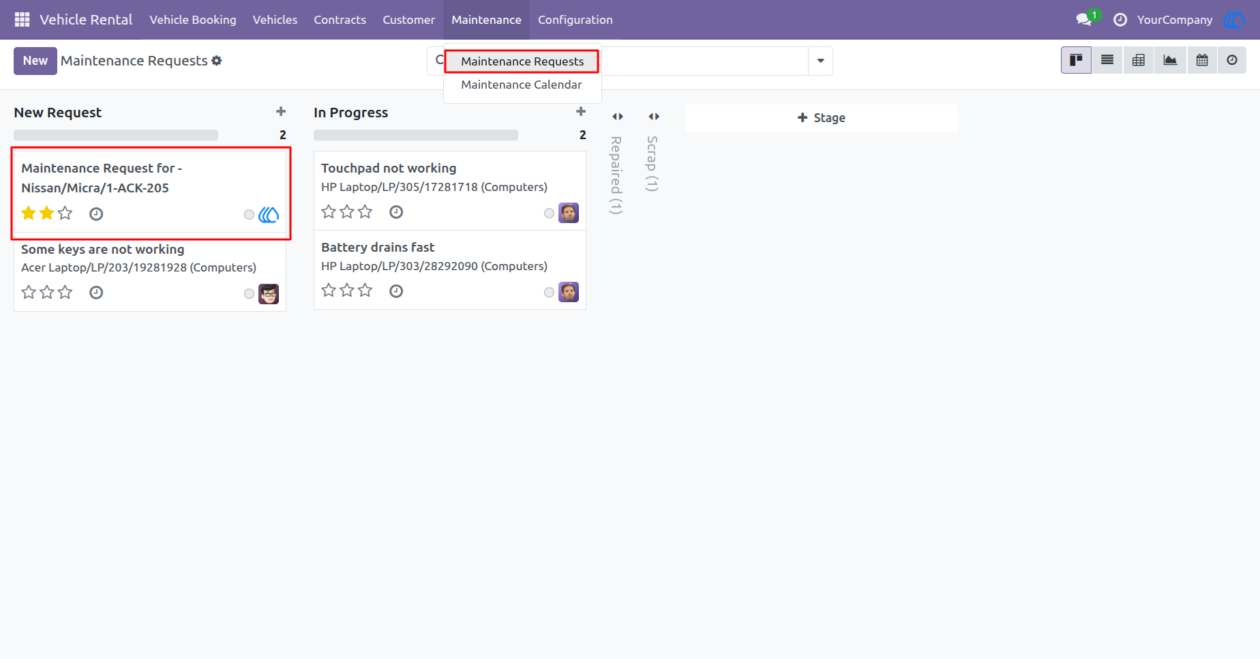The width and height of the screenshot is (1260, 659).
Task: Open the Maintenance menu dropdown
Action: click(x=486, y=20)
